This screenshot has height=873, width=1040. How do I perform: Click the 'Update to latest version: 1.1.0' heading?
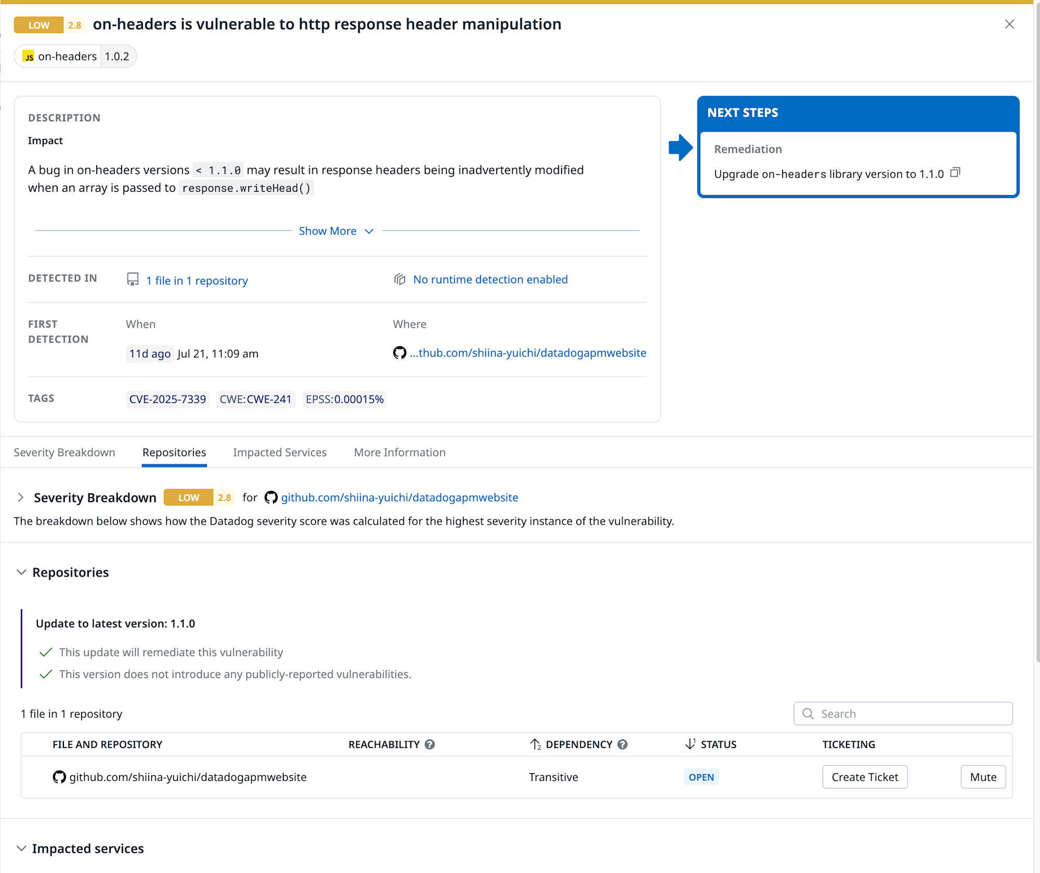115,623
